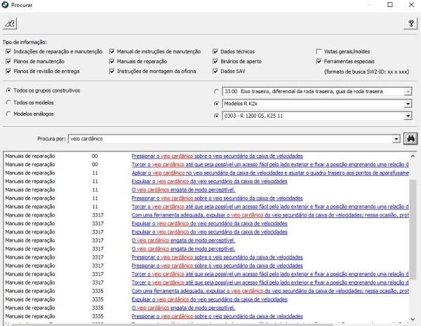Toggle Instruções de montagem da oficina checkbox
Screen dimensions: 421x326
point(112,71)
